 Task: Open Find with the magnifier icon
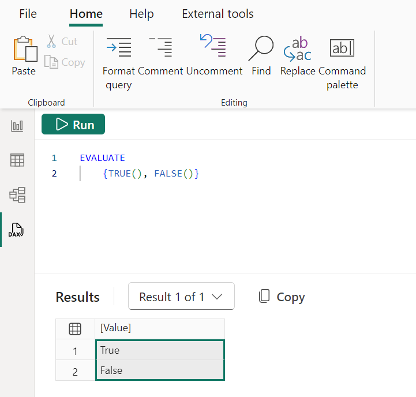click(x=261, y=48)
